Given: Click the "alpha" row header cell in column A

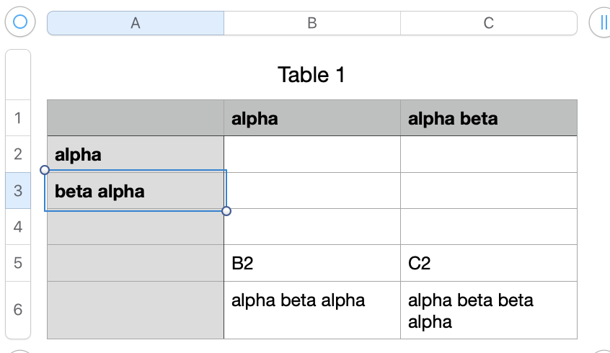Looking at the screenshot, I should (x=136, y=154).
